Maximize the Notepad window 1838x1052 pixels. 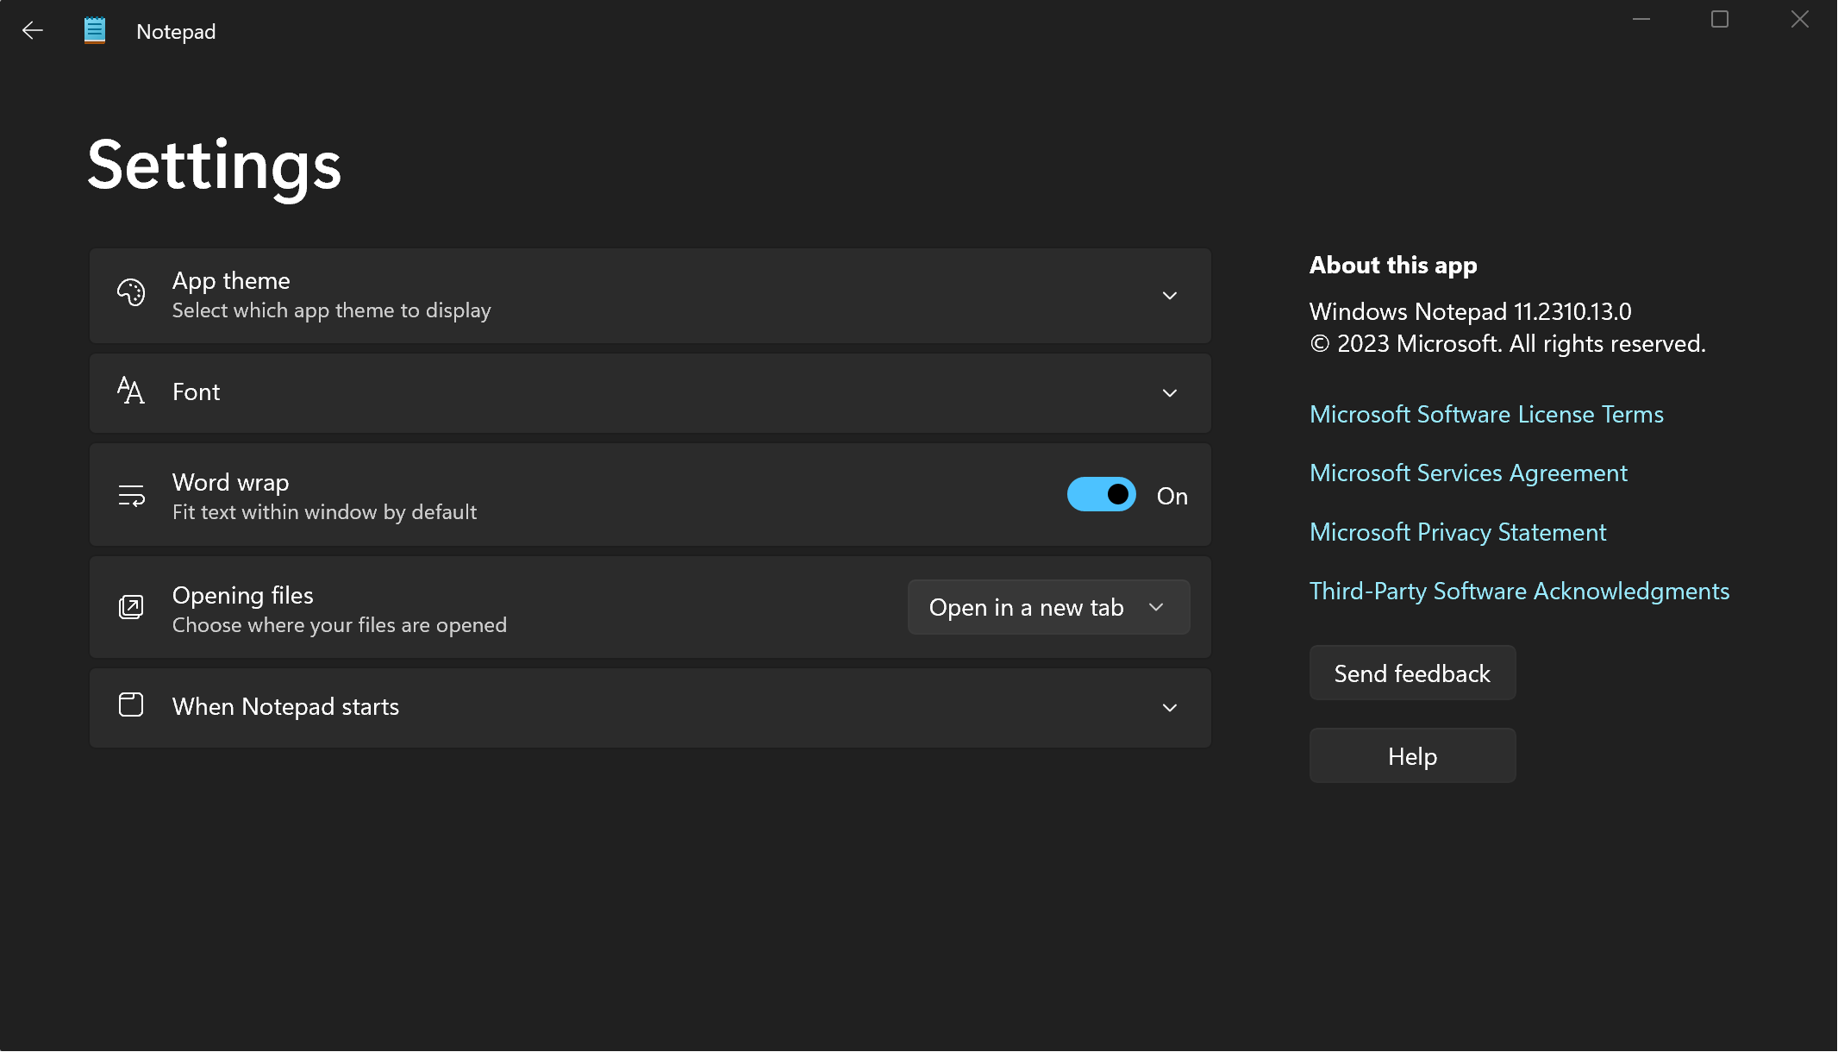1720,19
